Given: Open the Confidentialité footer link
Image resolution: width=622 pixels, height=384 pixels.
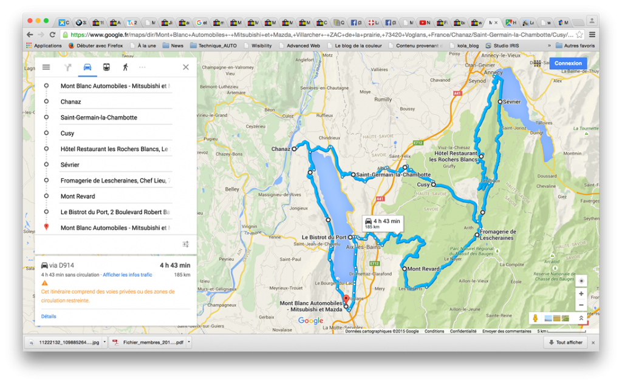Looking at the screenshot, I should pos(463,331).
